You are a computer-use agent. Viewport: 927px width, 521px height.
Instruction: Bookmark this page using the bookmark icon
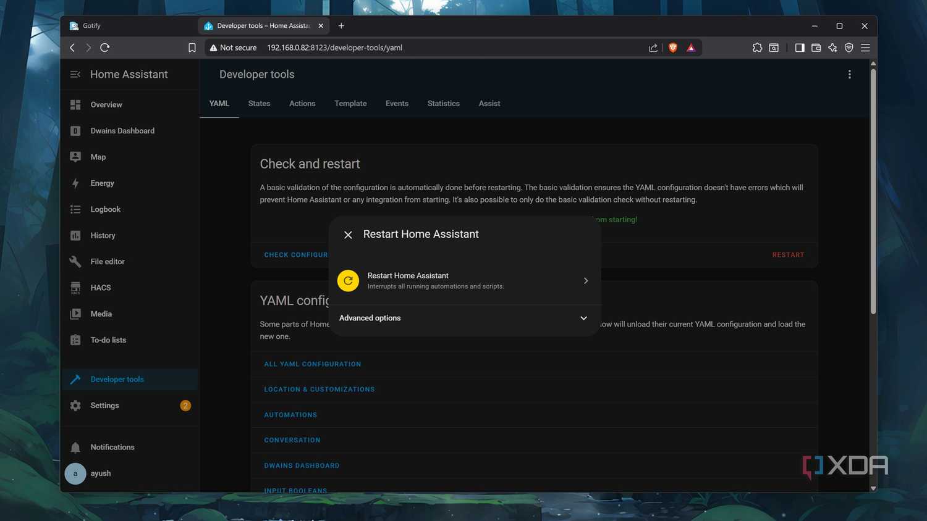point(192,48)
